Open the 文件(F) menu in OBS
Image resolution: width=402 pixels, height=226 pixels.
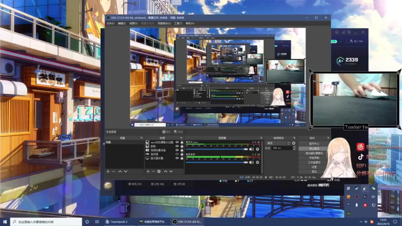pos(110,23)
